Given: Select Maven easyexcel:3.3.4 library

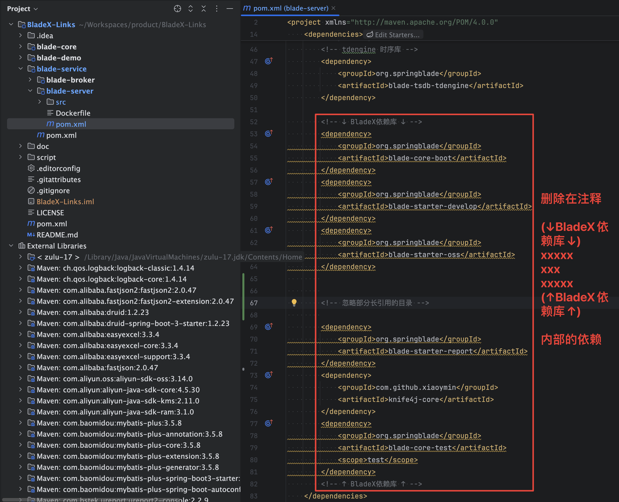Looking at the screenshot, I should (x=98, y=334).
